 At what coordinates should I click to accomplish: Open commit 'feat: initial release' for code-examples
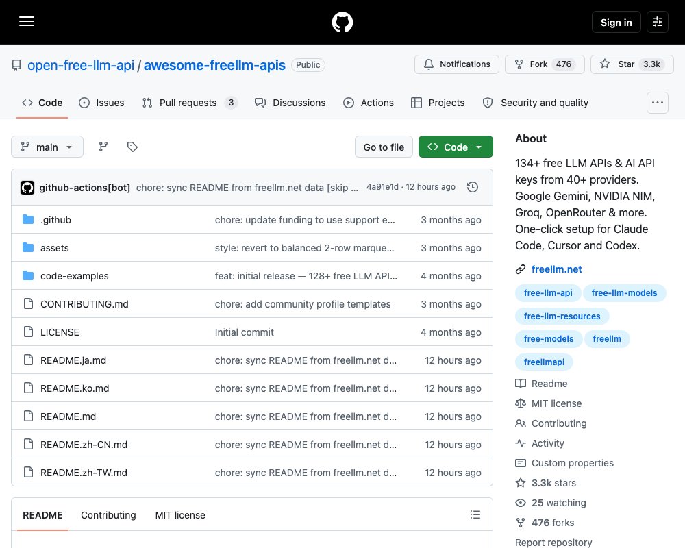click(x=306, y=276)
